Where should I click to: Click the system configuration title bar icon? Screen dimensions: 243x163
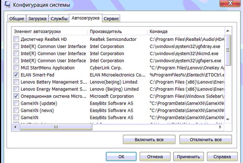7,4
